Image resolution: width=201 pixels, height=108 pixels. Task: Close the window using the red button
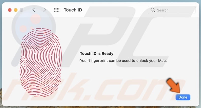(x=10, y=10)
